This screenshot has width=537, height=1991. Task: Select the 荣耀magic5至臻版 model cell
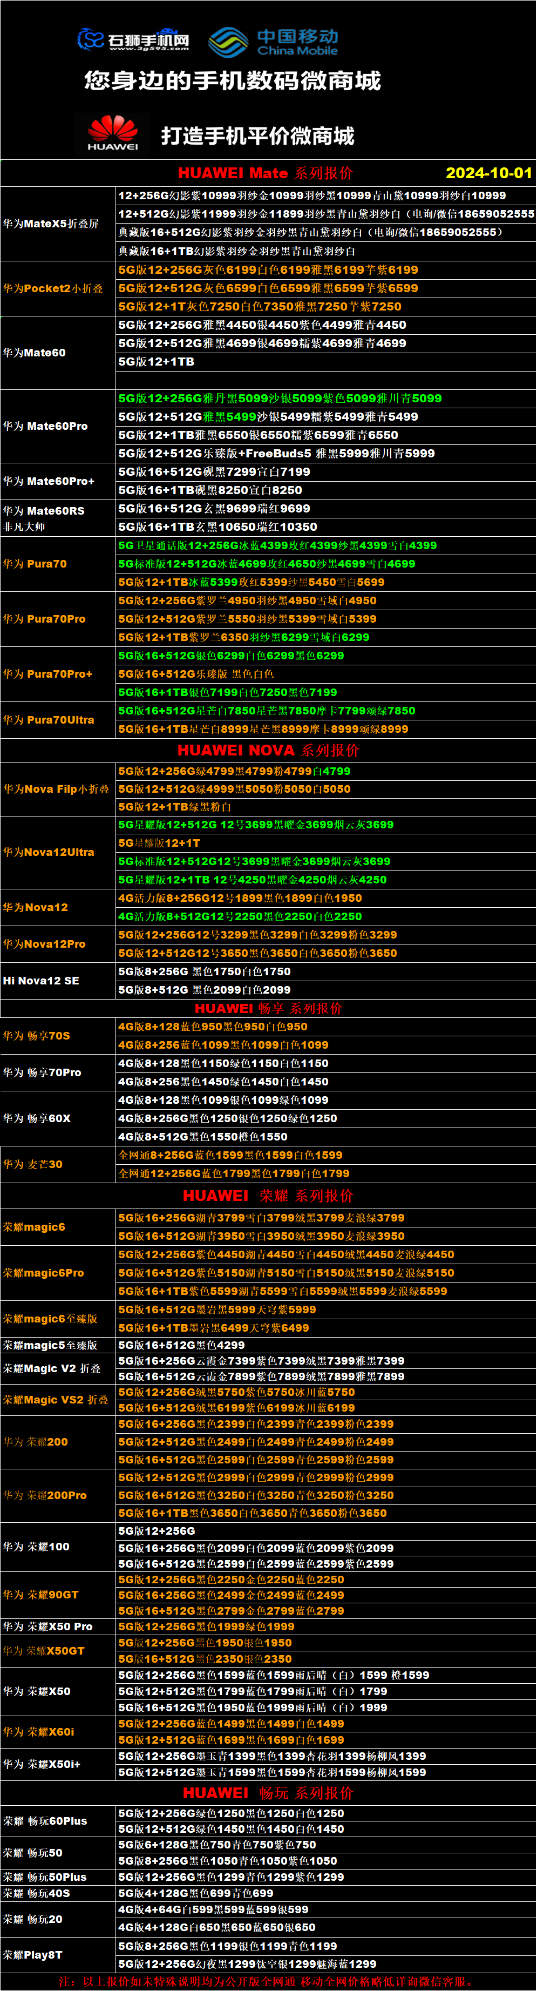[58, 1346]
